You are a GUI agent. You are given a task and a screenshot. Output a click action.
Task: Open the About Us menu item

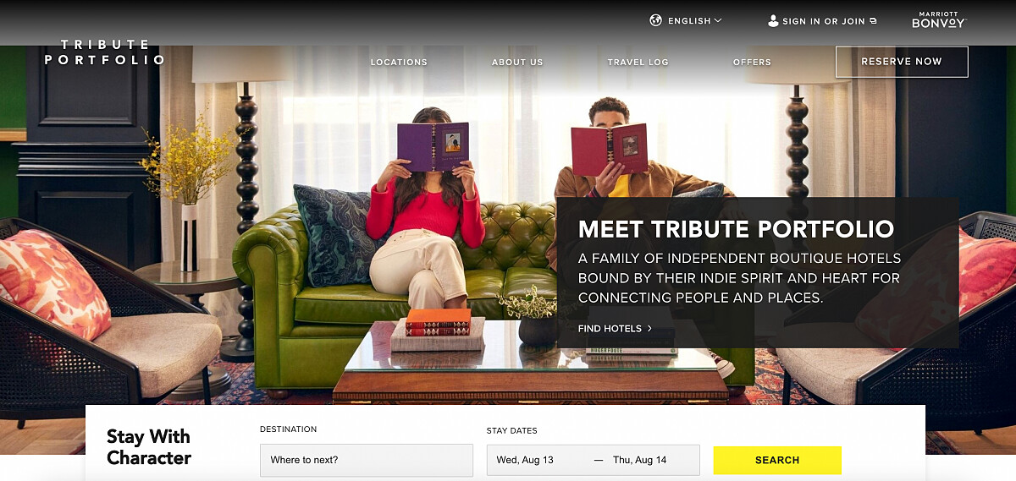click(517, 63)
